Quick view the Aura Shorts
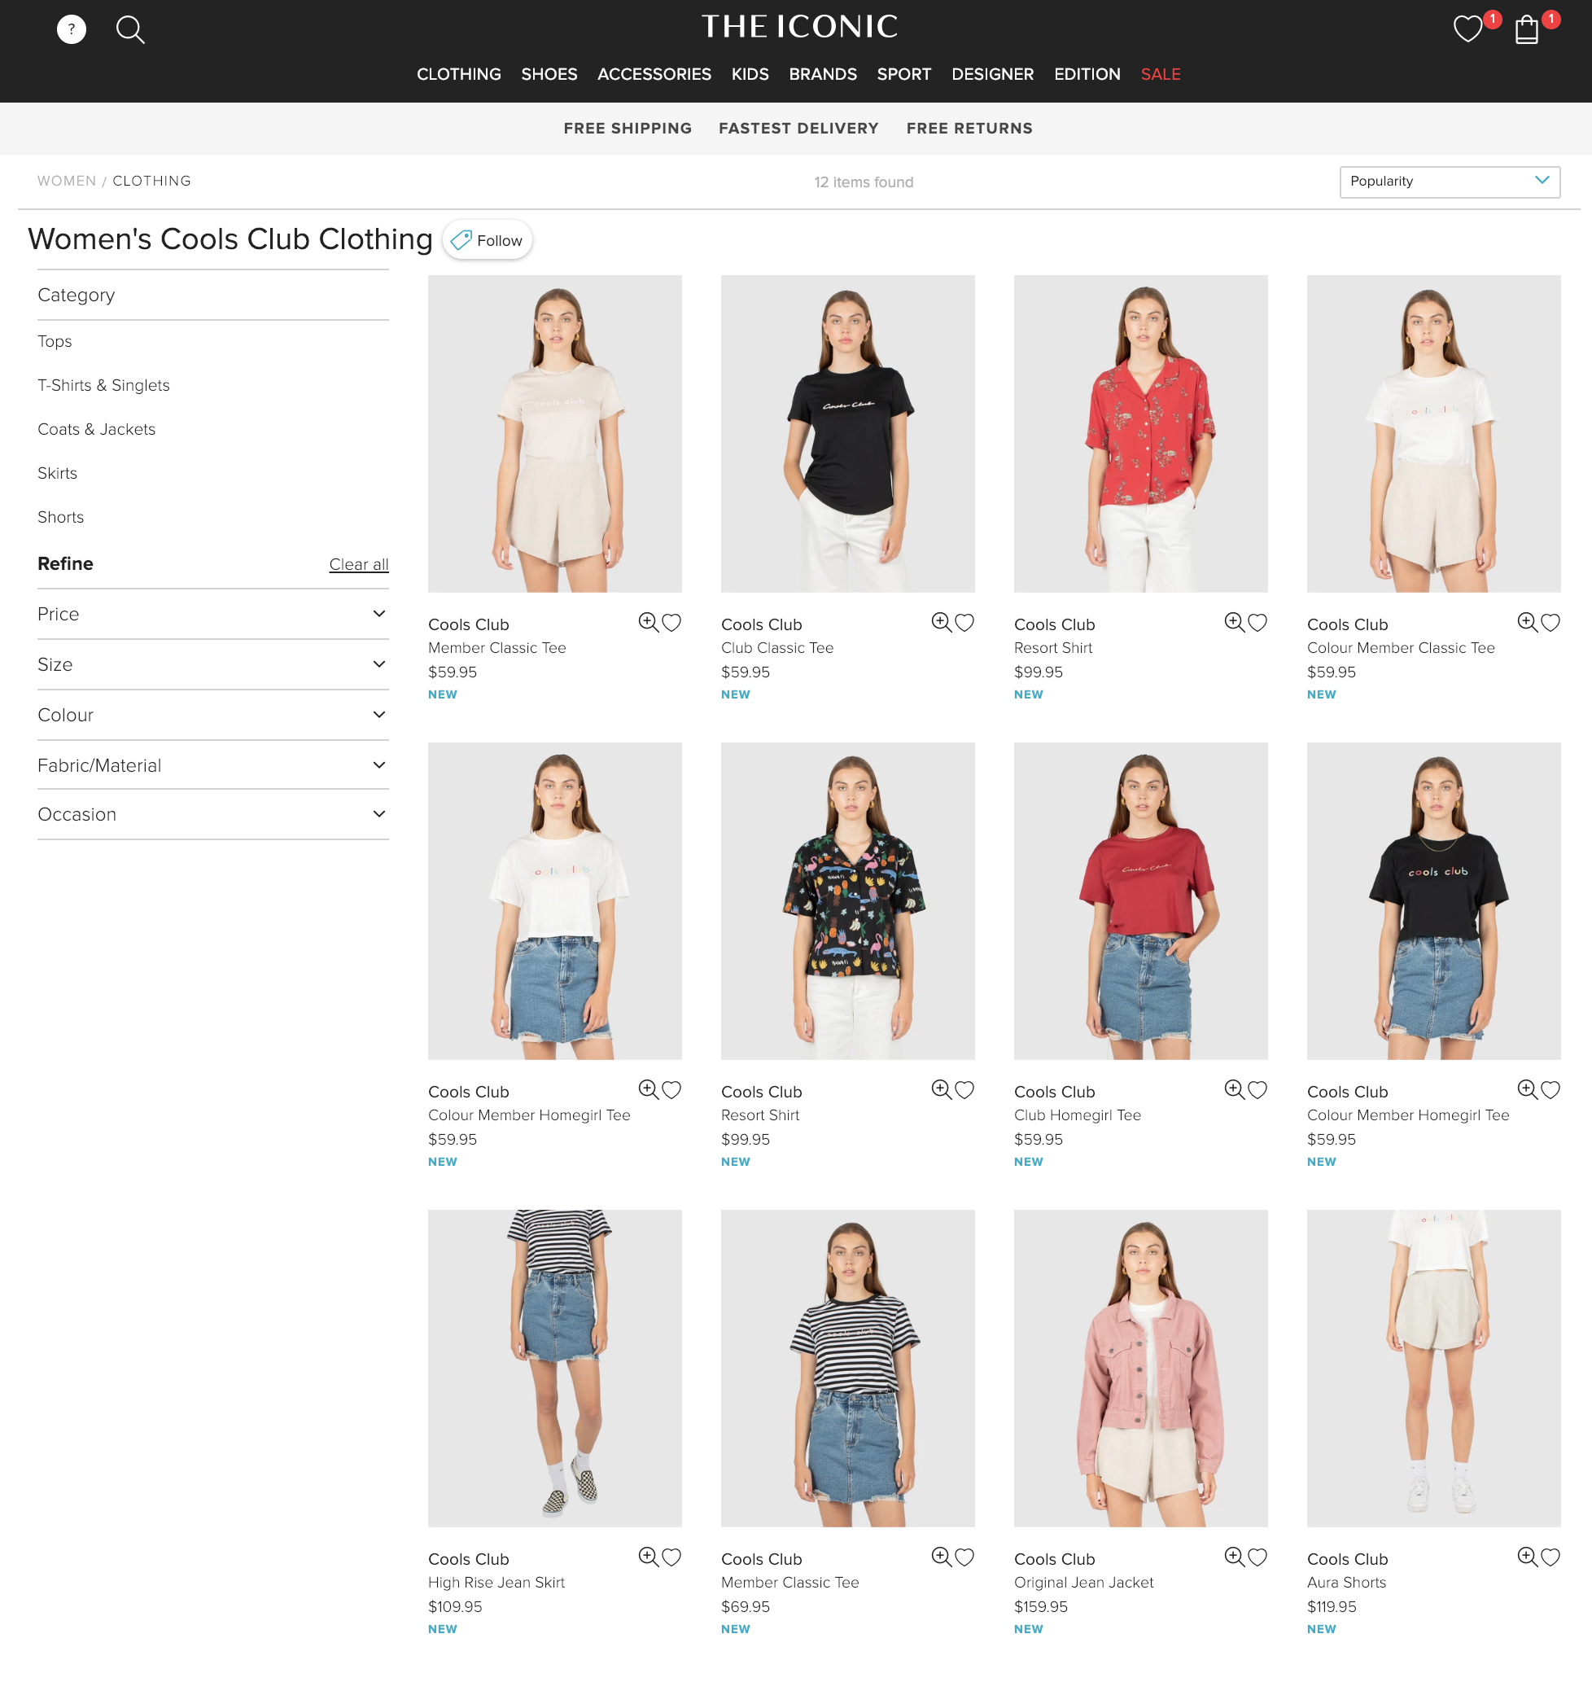1592x1682 pixels. pos(1527,1556)
